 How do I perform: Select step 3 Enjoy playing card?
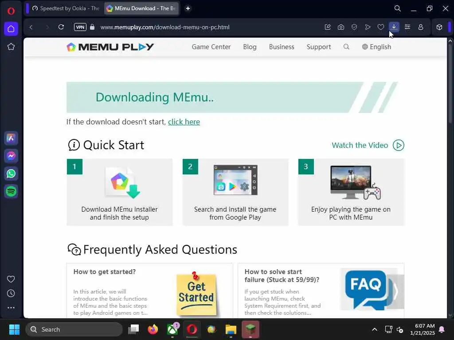351,192
